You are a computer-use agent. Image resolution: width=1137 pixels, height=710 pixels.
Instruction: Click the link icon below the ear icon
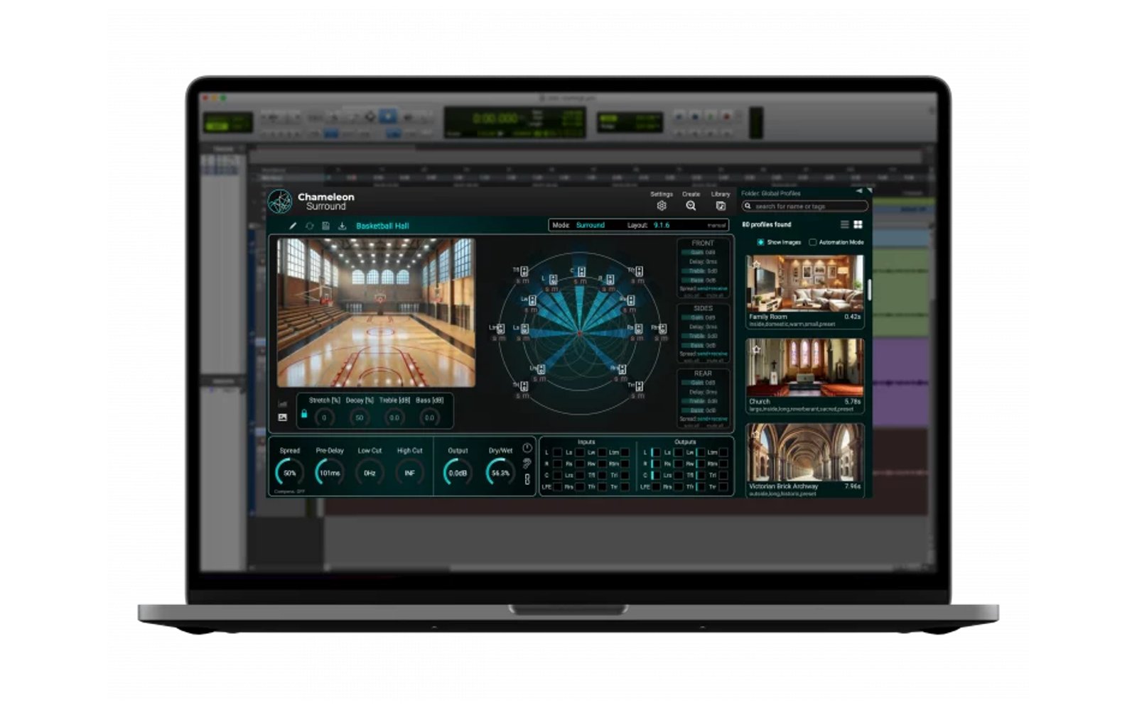pyautogui.click(x=527, y=480)
